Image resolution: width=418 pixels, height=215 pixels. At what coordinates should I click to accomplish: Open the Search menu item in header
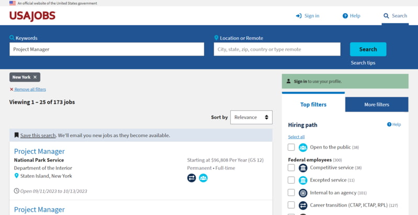[396, 16]
